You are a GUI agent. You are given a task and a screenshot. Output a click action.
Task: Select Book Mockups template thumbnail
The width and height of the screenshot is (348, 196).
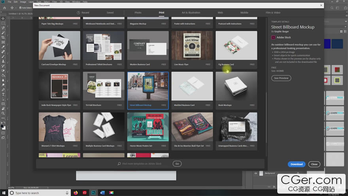pos(236,86)
